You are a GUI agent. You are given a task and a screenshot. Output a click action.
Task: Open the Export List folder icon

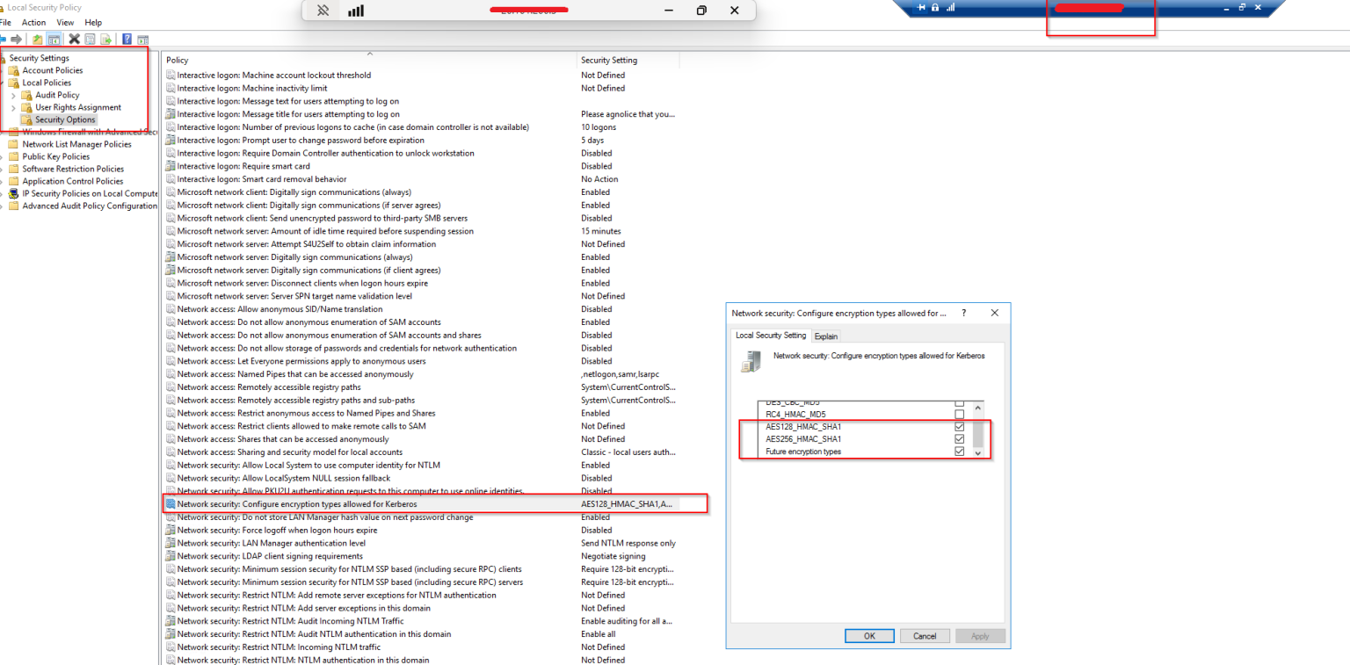pos(37,40)
